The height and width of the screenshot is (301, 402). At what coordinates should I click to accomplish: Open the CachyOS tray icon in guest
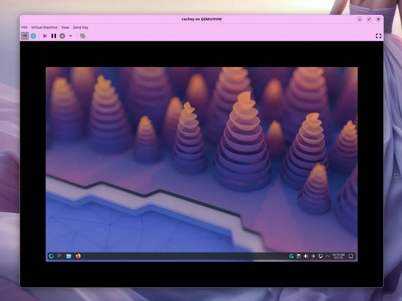291,256
